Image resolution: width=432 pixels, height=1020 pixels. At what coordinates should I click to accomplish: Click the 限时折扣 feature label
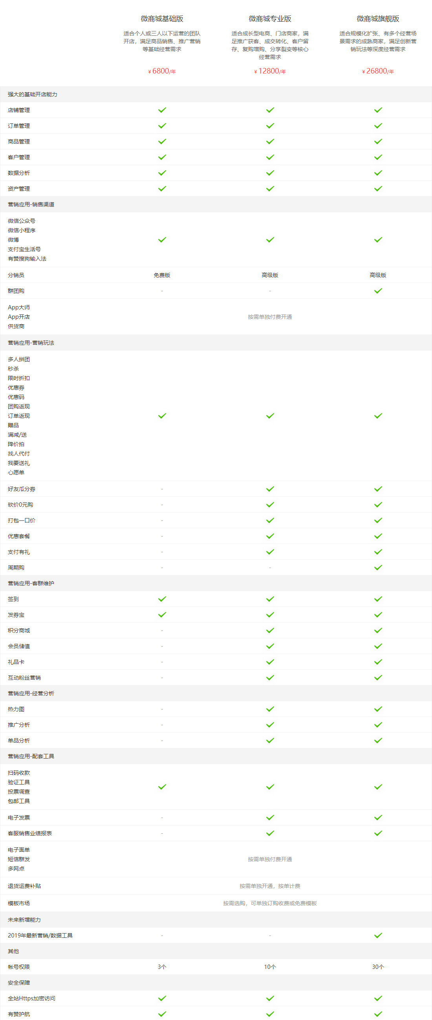18,378
